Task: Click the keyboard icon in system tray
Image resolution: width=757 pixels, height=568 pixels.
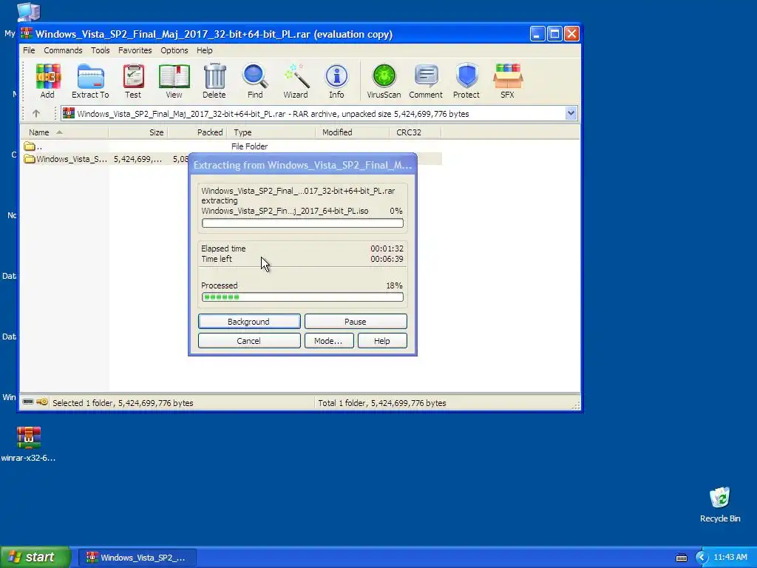Action: pos(681,558)
